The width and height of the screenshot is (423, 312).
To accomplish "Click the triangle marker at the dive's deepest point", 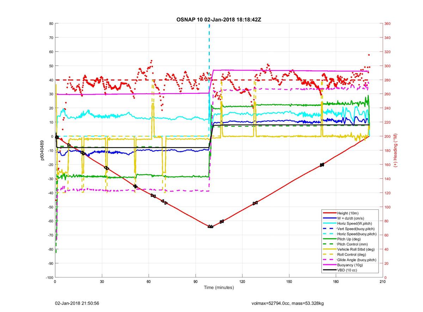I will pyautogui.click(x=210, y=226).
